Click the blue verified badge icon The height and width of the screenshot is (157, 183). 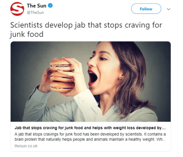[x=50, y=6]
